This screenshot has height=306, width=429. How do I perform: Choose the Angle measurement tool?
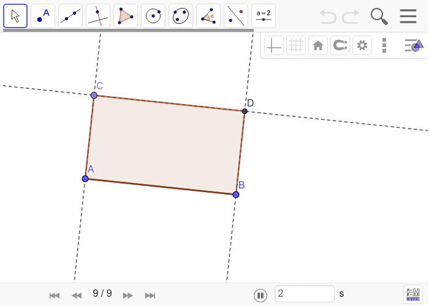click(x=208, y=16)
